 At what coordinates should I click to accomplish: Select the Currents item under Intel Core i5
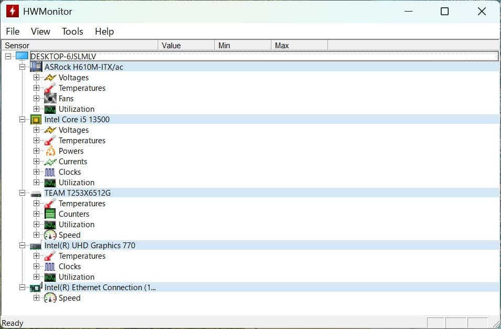tap(73, 162)
